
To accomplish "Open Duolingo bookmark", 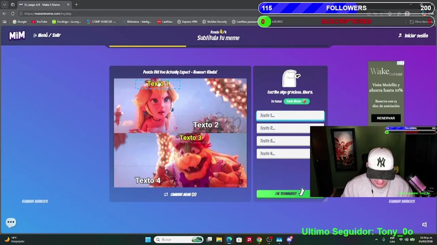I will click(66, 21).
